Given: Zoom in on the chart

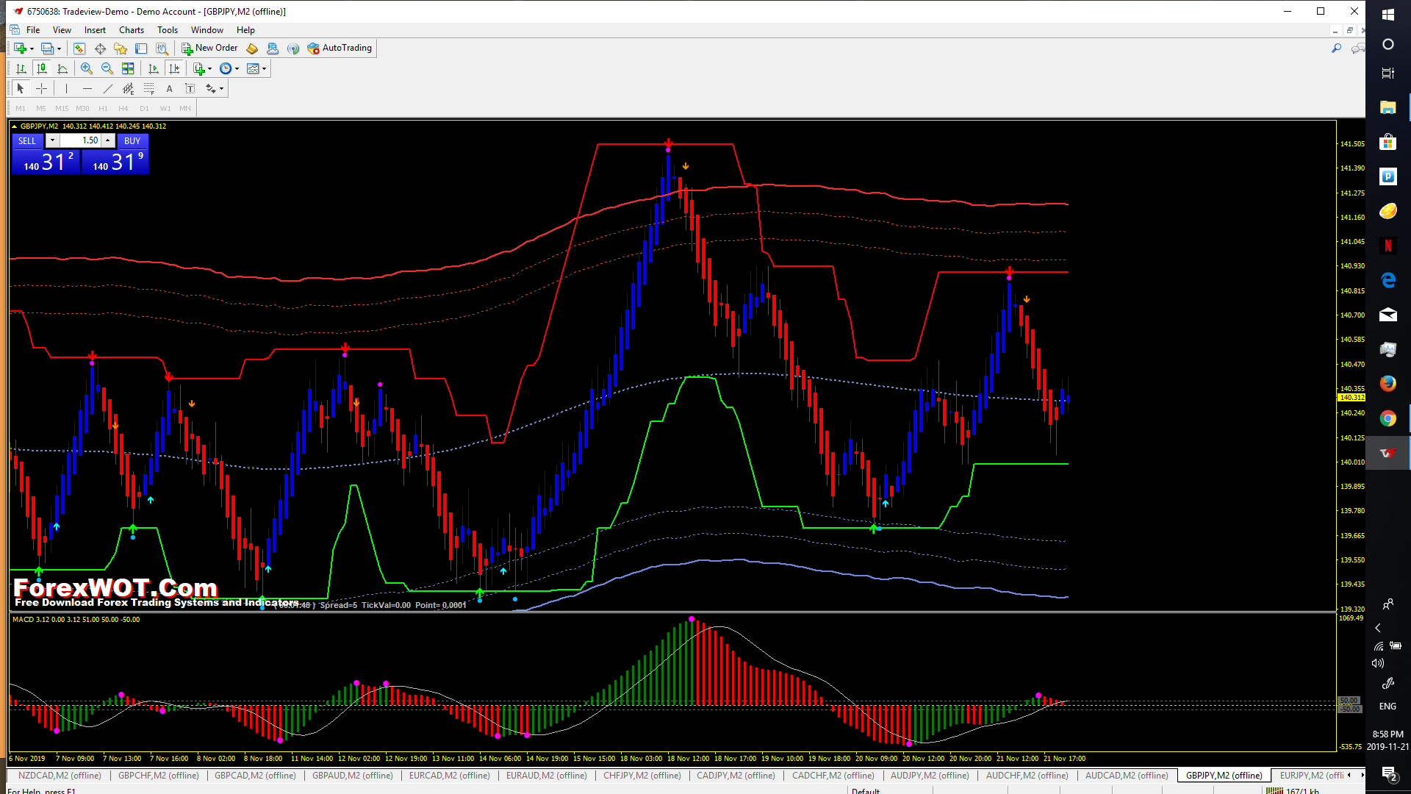Looking at the screenshot, I should point(87,68).
